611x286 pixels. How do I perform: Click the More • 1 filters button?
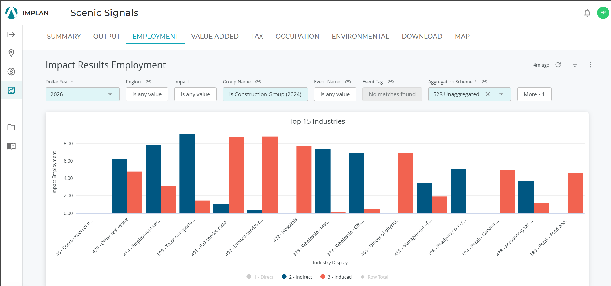point(534,94)
